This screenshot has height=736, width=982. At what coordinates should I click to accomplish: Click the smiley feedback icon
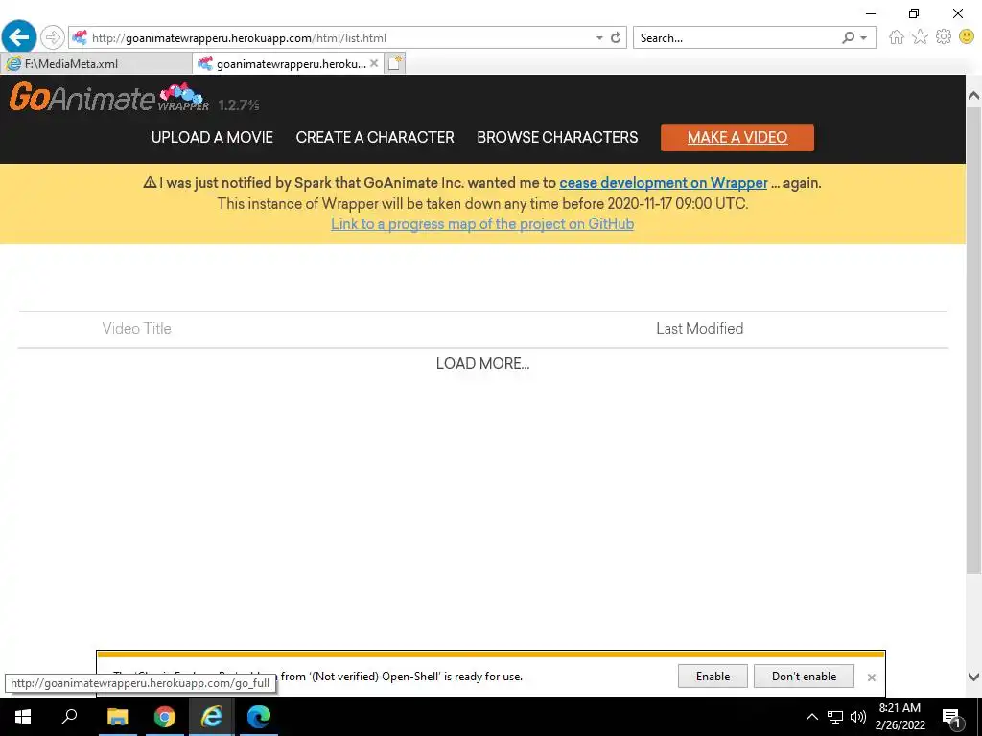967,37
